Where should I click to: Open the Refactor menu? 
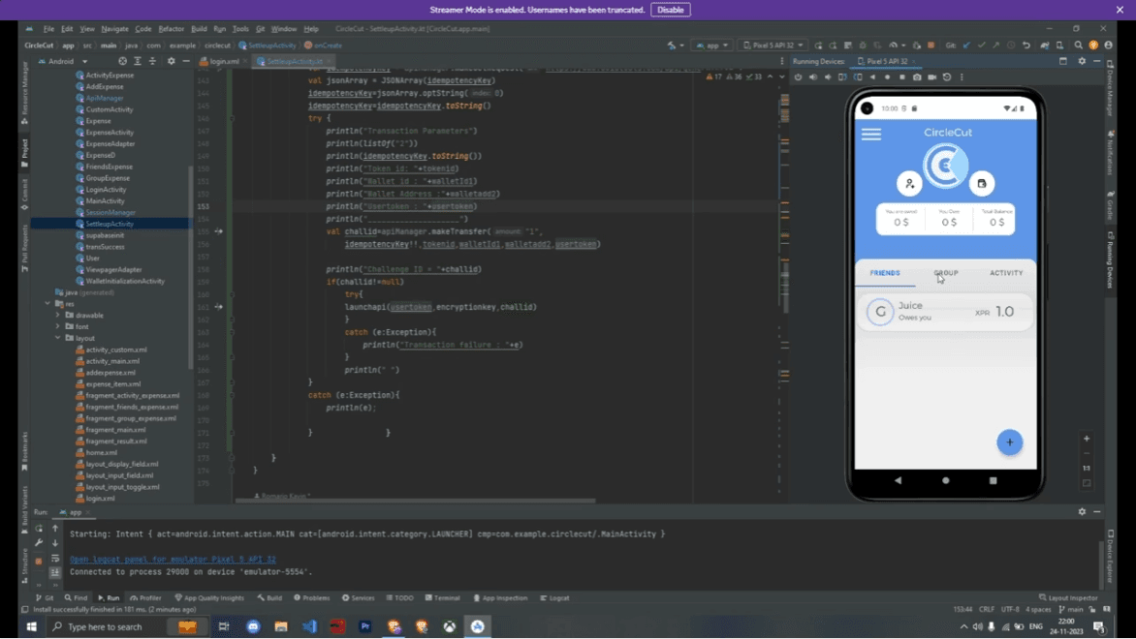click(x=171, y=29)
